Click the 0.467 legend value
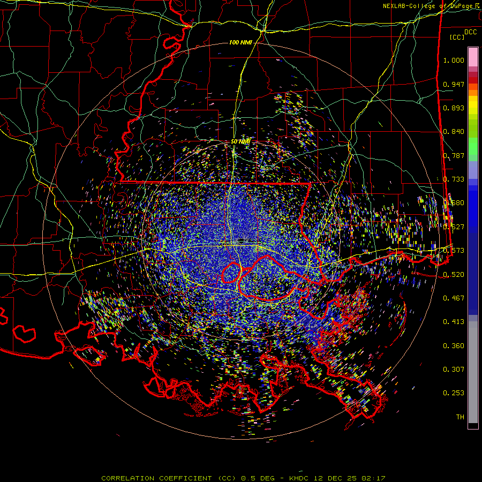This screenshot has width=482, height=482. pos(454,298)
